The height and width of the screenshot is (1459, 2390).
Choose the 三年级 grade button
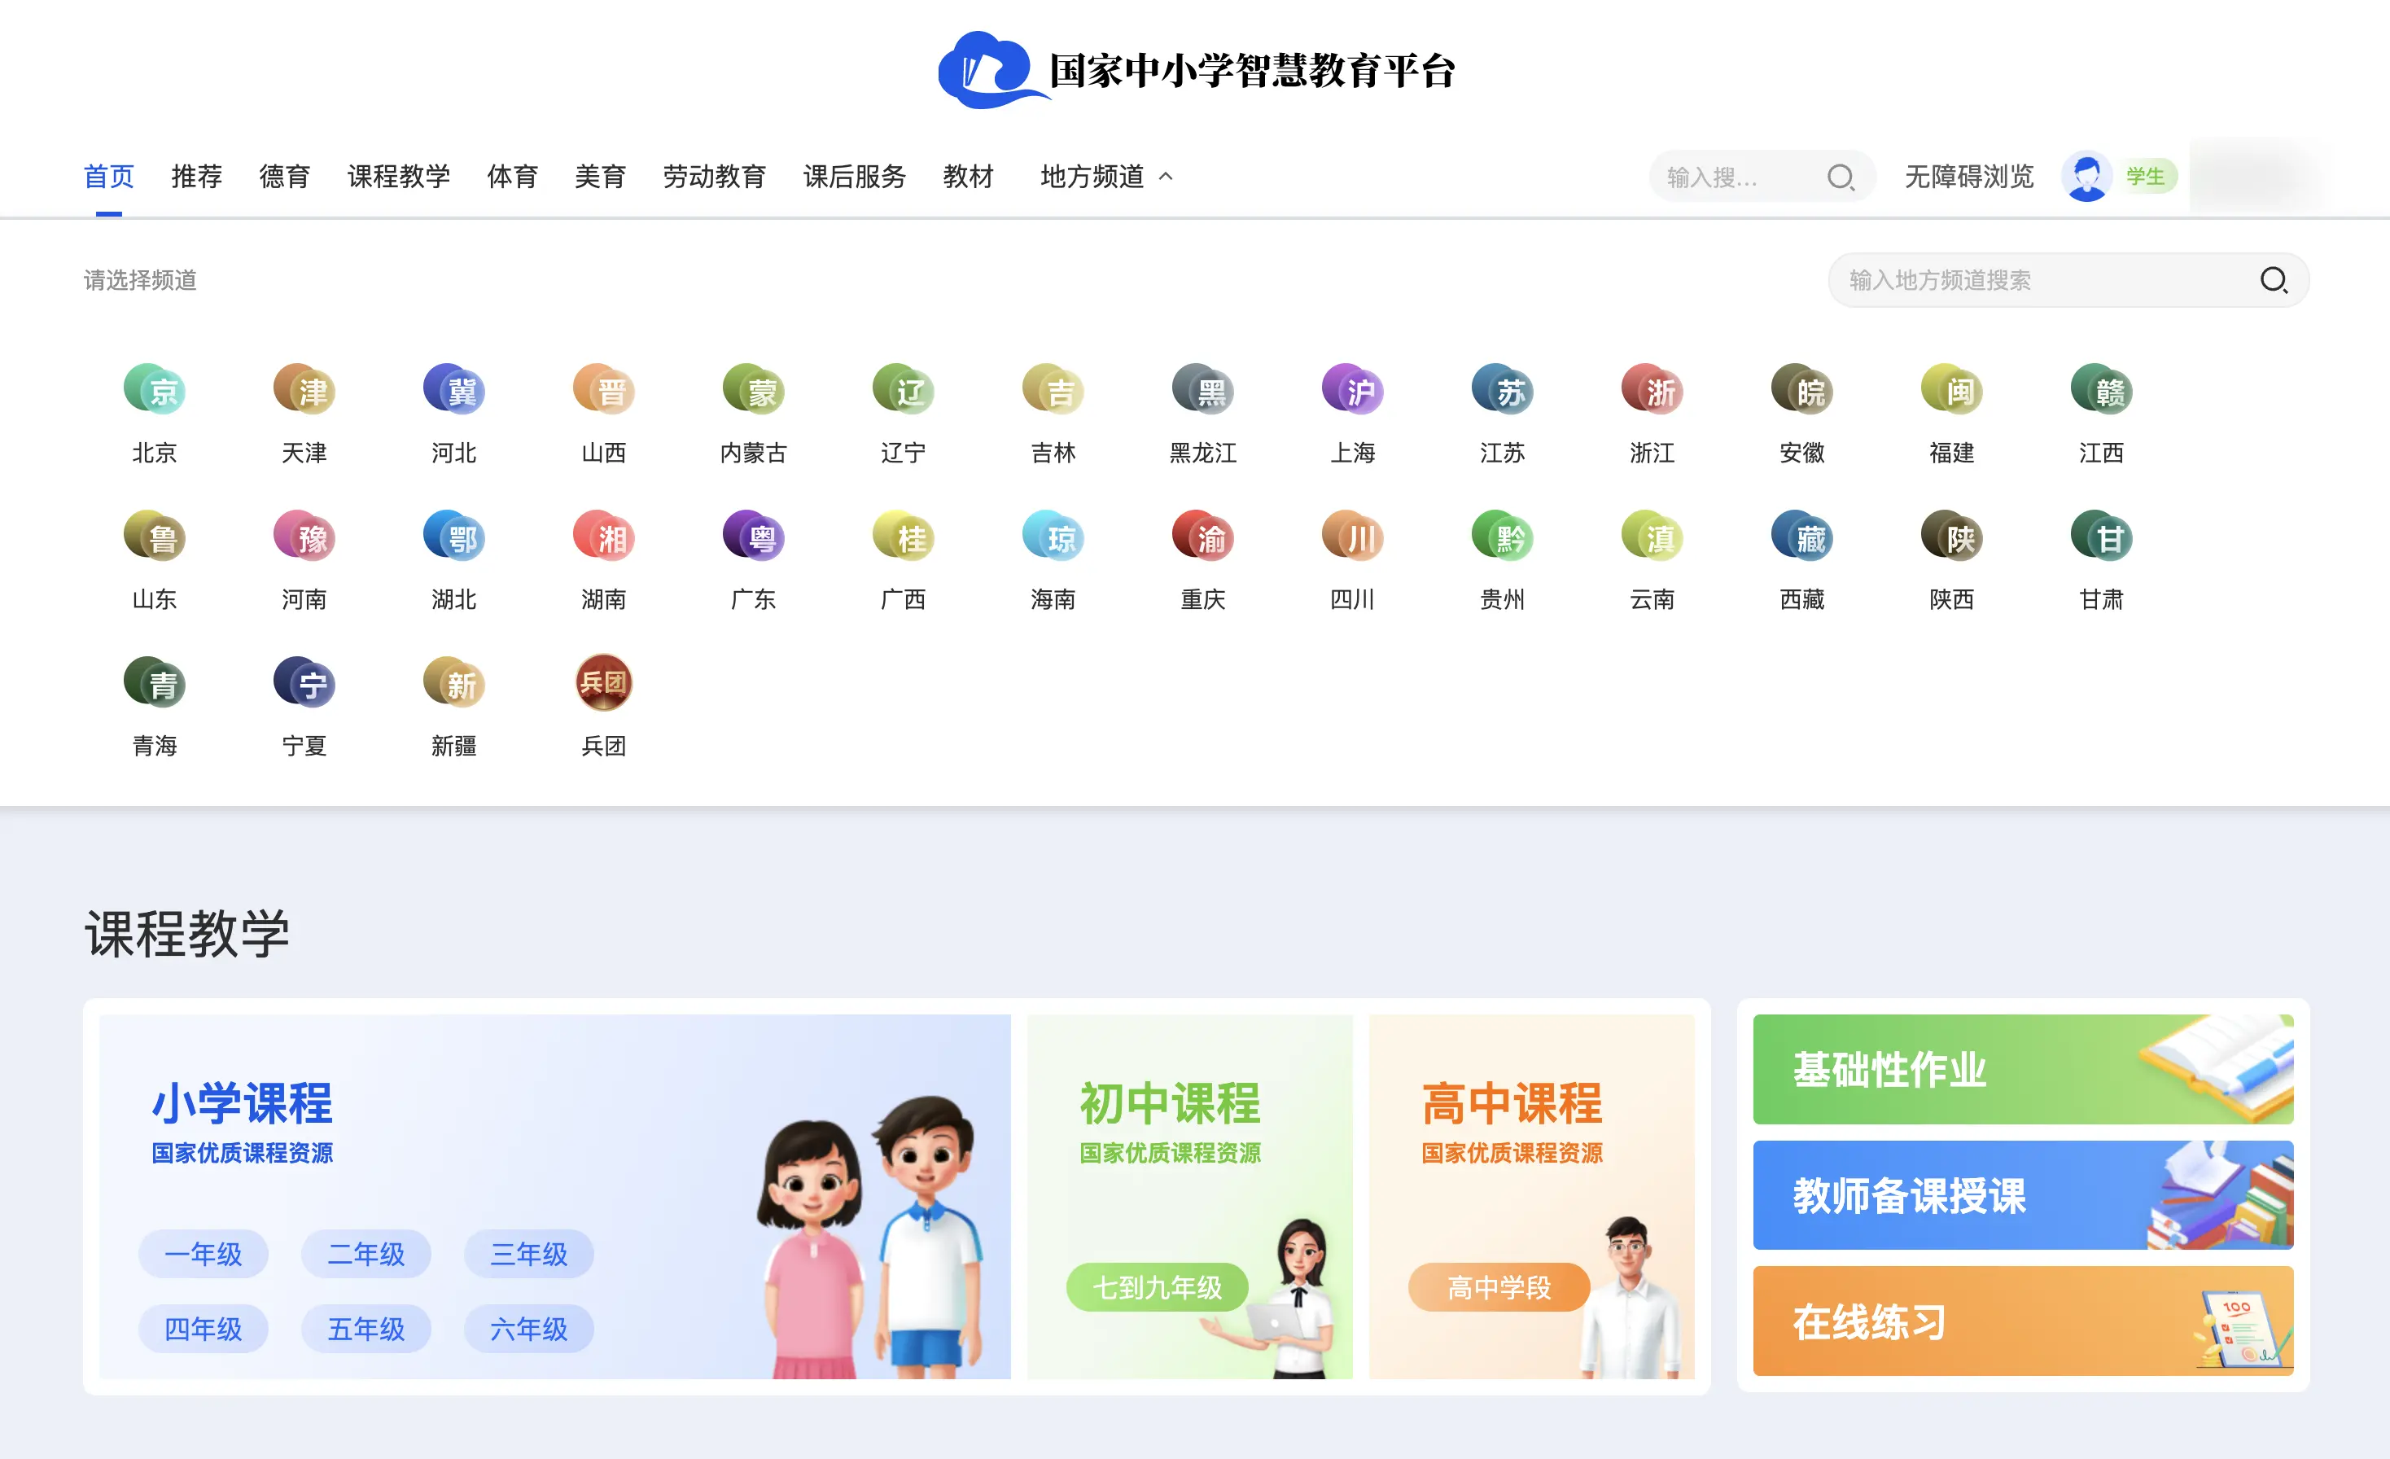[530, 1255]
